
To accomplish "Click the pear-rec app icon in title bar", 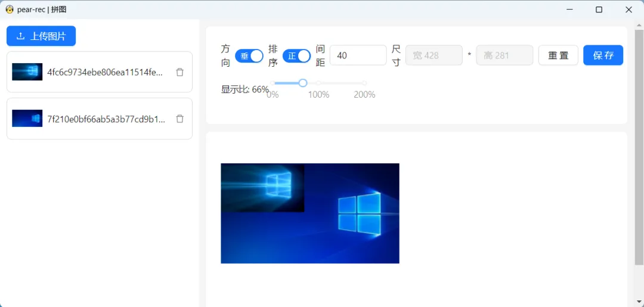I will (x=10, y=10).
